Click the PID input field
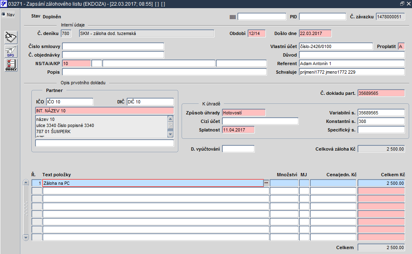Image resolution: width=412 pixels, height=254 pixels. pyautogui.click(x=322, y=17)
